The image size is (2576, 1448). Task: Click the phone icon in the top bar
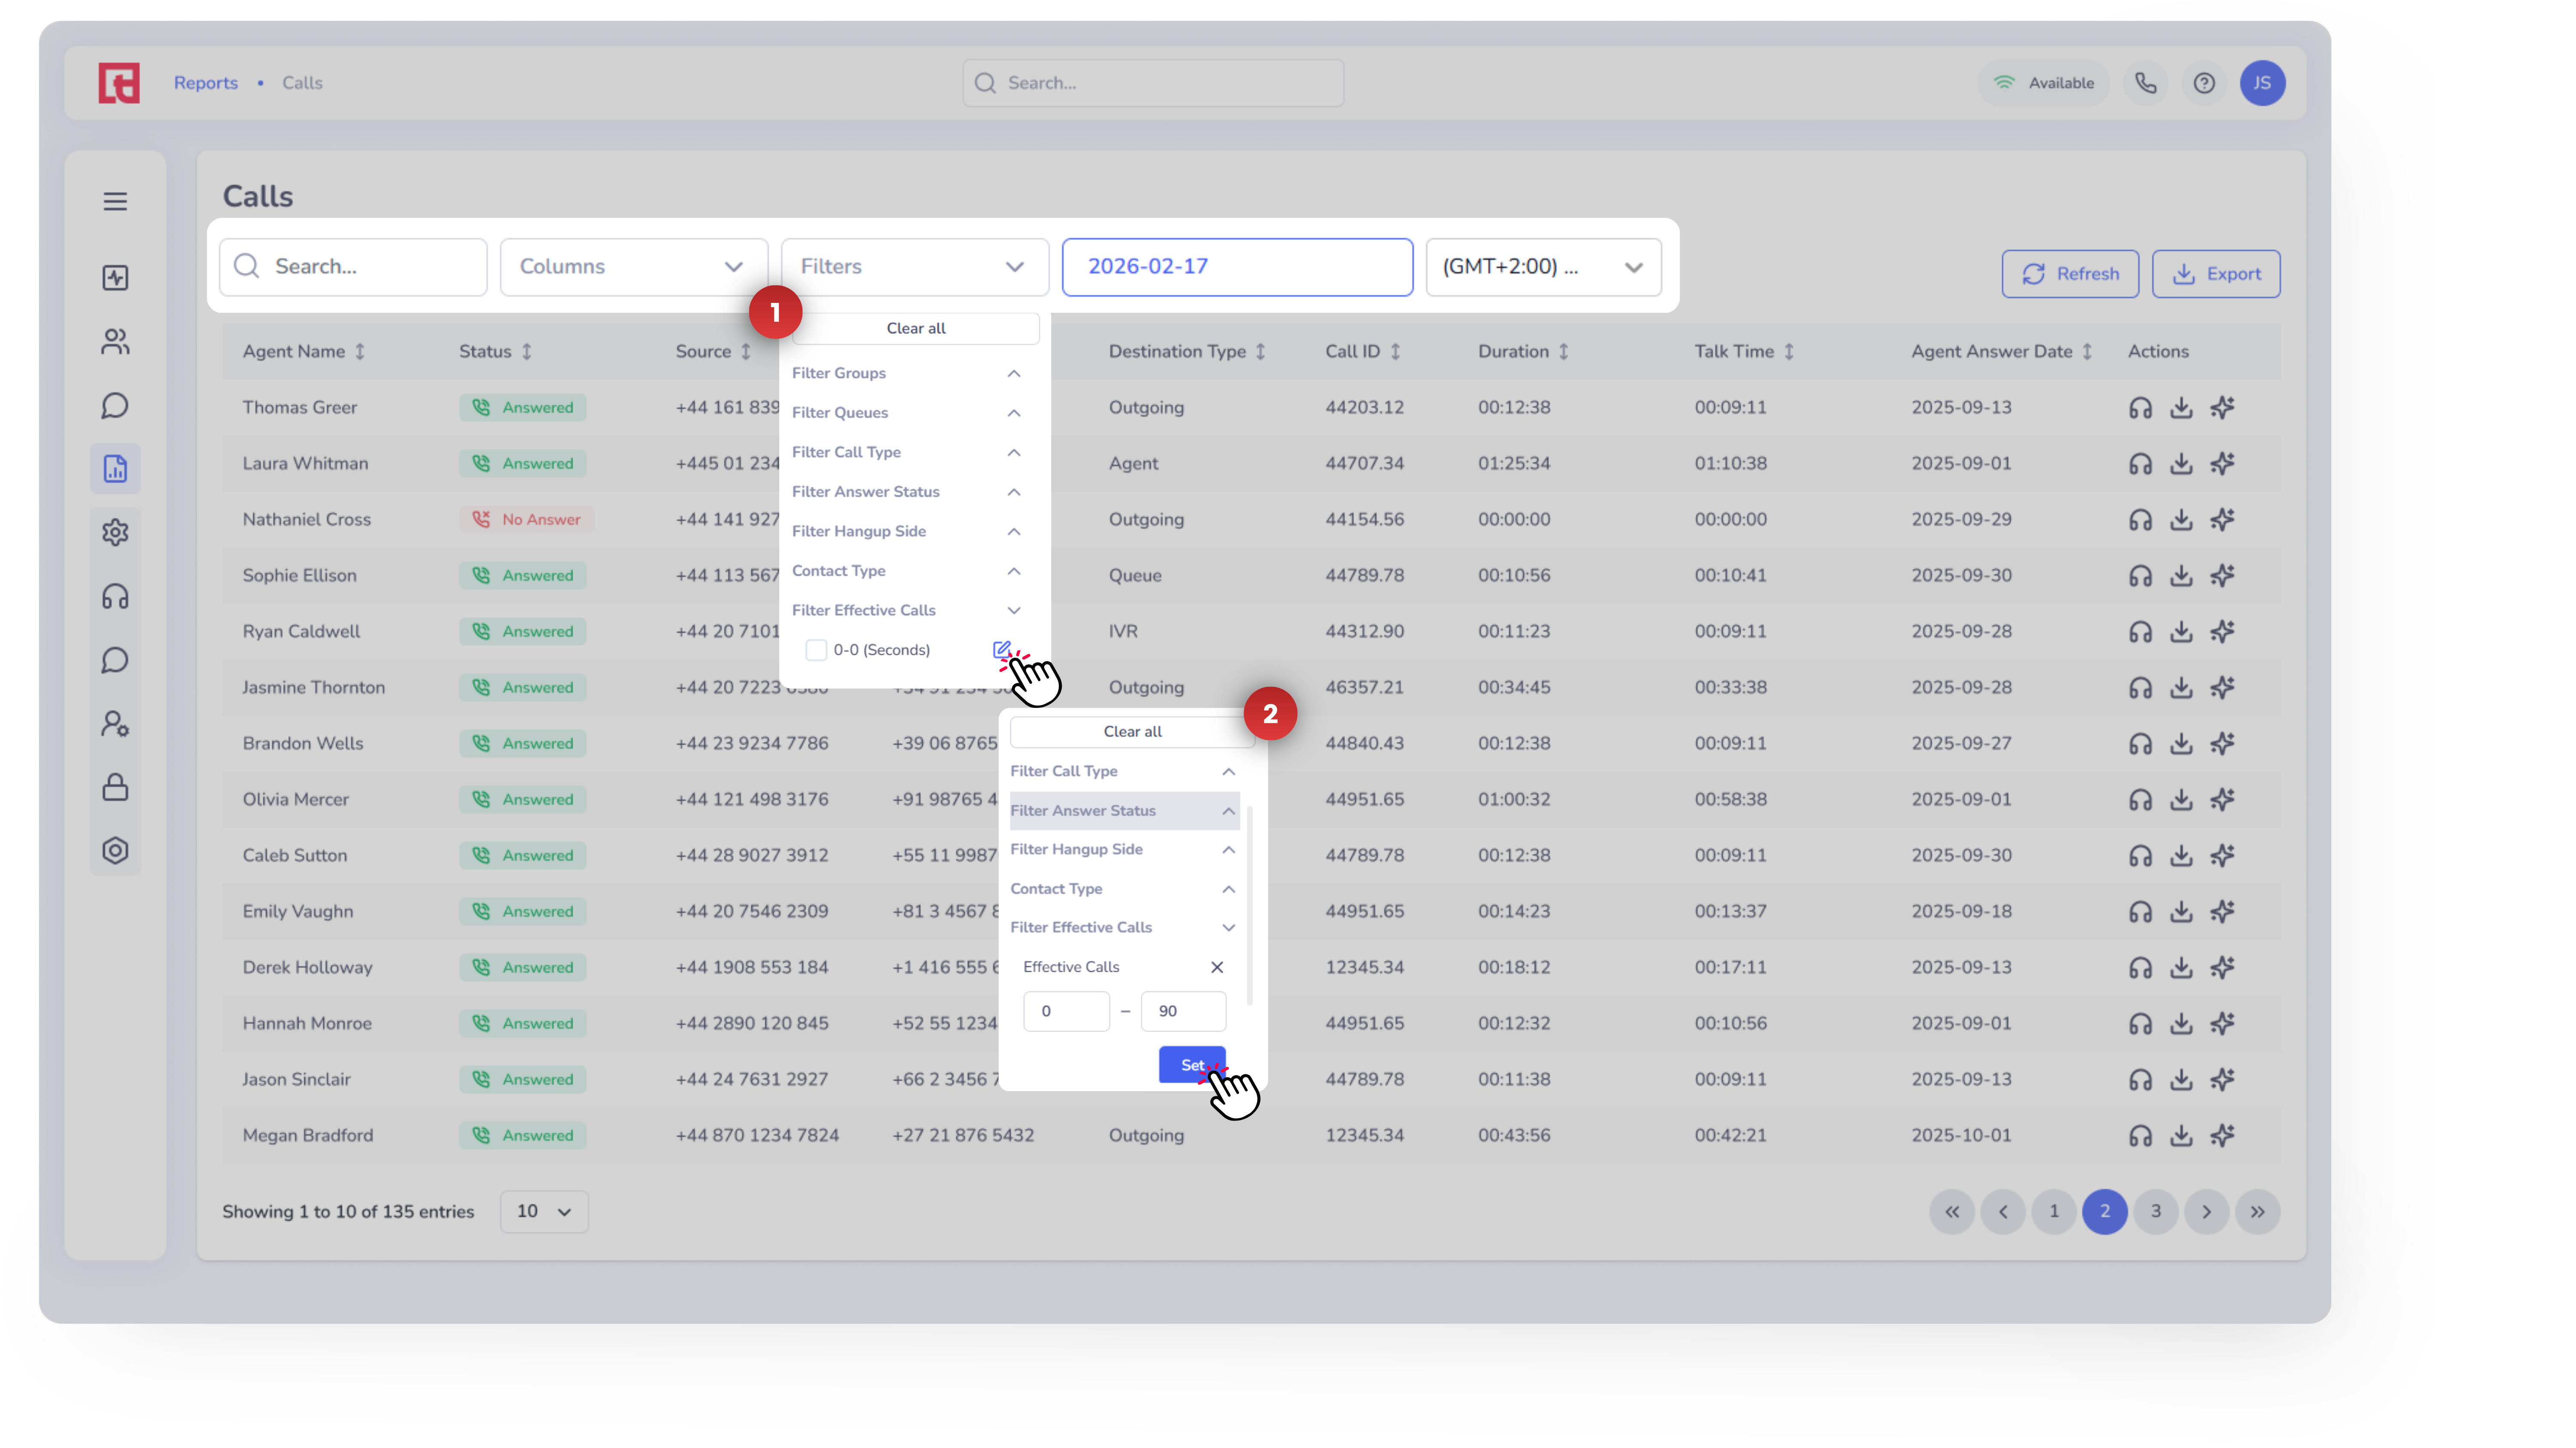click(2145, 83)
